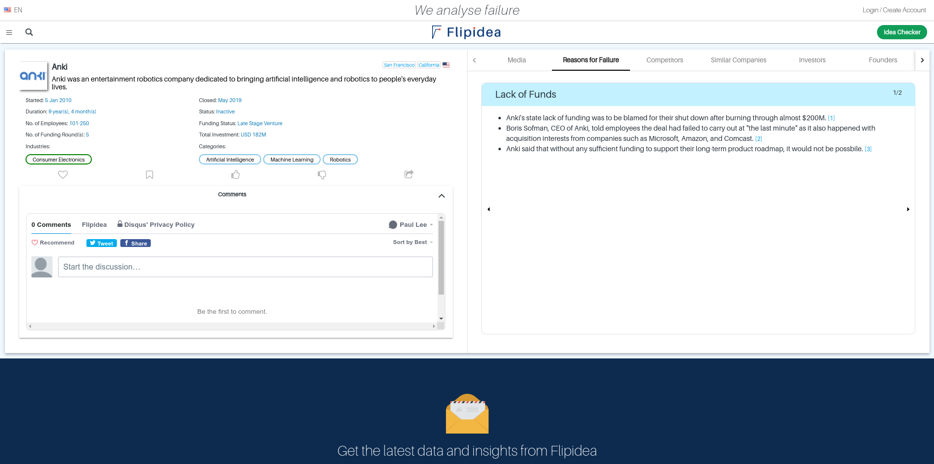
Task: Open the Paul Lee user dropdown
Action: click(411, 225)
